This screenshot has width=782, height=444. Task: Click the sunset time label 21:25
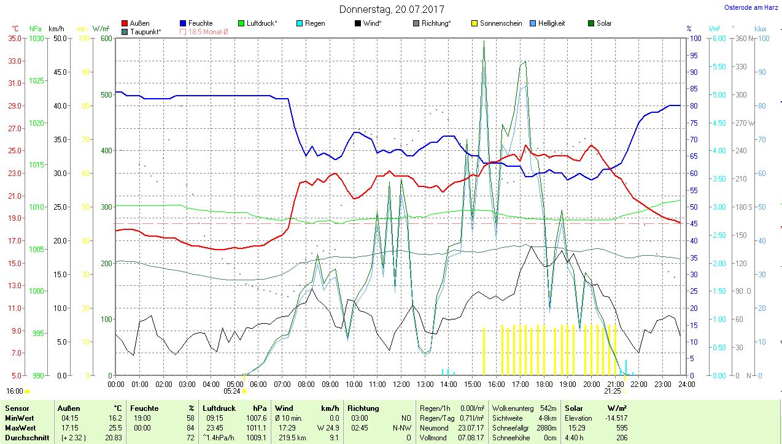[612, 391]
